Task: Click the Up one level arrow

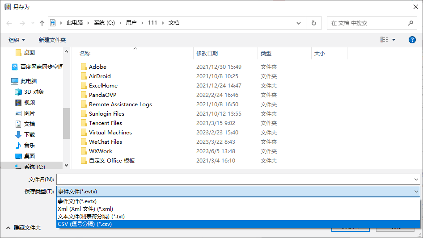Action: 42,23
